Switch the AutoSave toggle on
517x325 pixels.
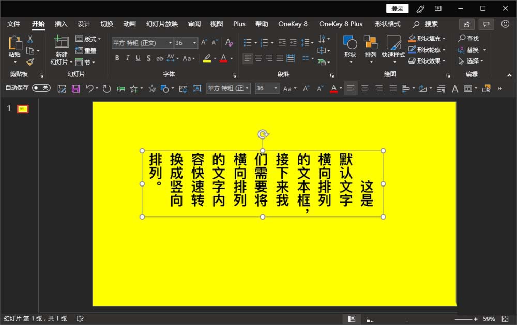[41, 88]
